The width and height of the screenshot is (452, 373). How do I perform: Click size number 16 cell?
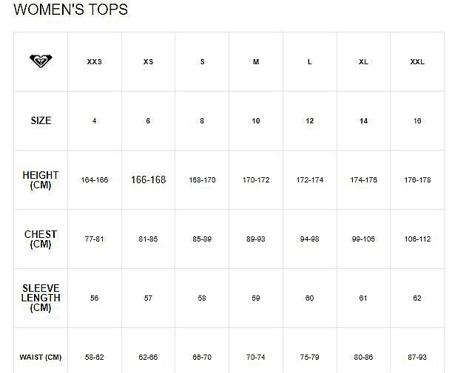[x=417, y=121]
